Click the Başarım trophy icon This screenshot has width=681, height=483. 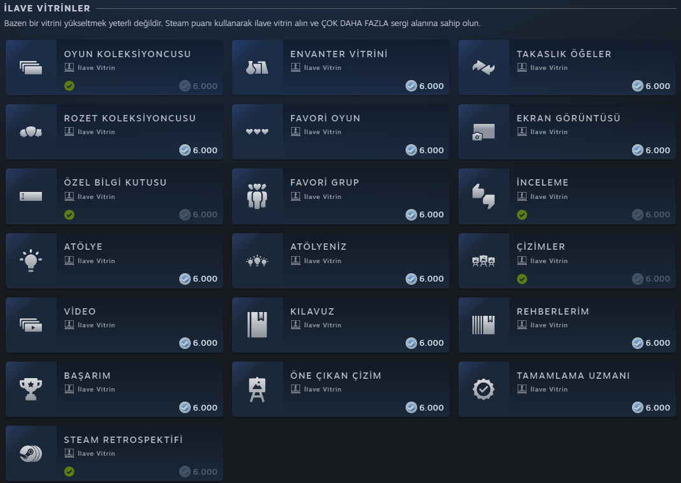coord(31,389)
